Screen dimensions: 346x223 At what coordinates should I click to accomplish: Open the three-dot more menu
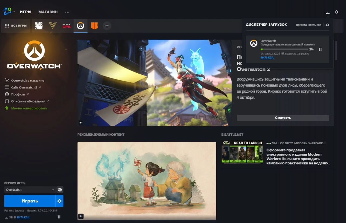(67, 12)
